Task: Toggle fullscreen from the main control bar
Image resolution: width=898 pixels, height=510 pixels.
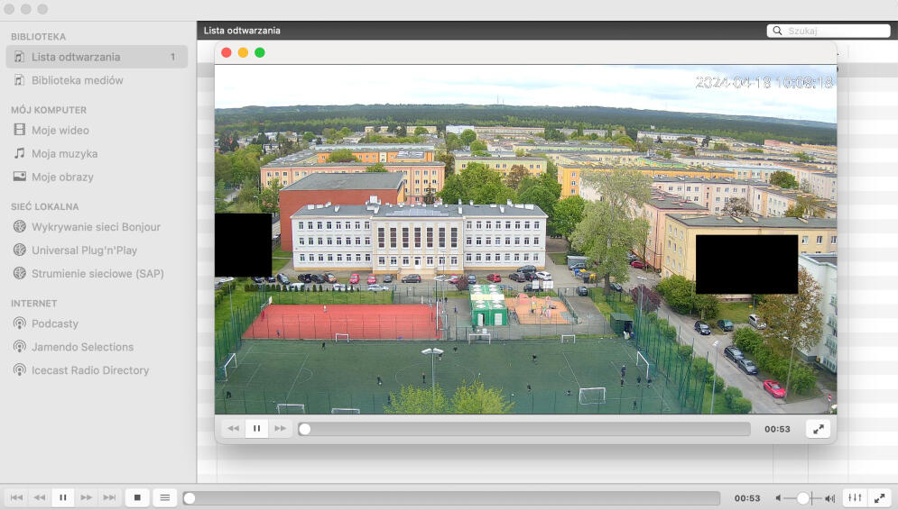Action: pos(879,497)
